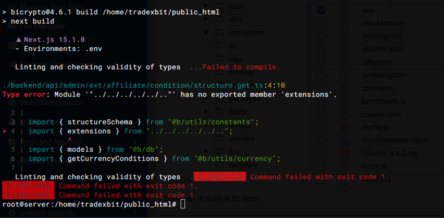Open the config.js file link
This screenshot has height=218, width=444.
(x=376, y=127)
